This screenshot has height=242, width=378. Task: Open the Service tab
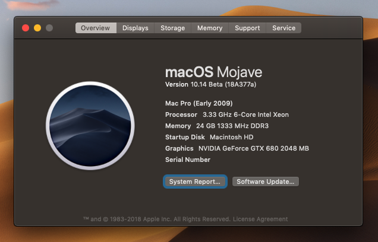click(283, 28)
